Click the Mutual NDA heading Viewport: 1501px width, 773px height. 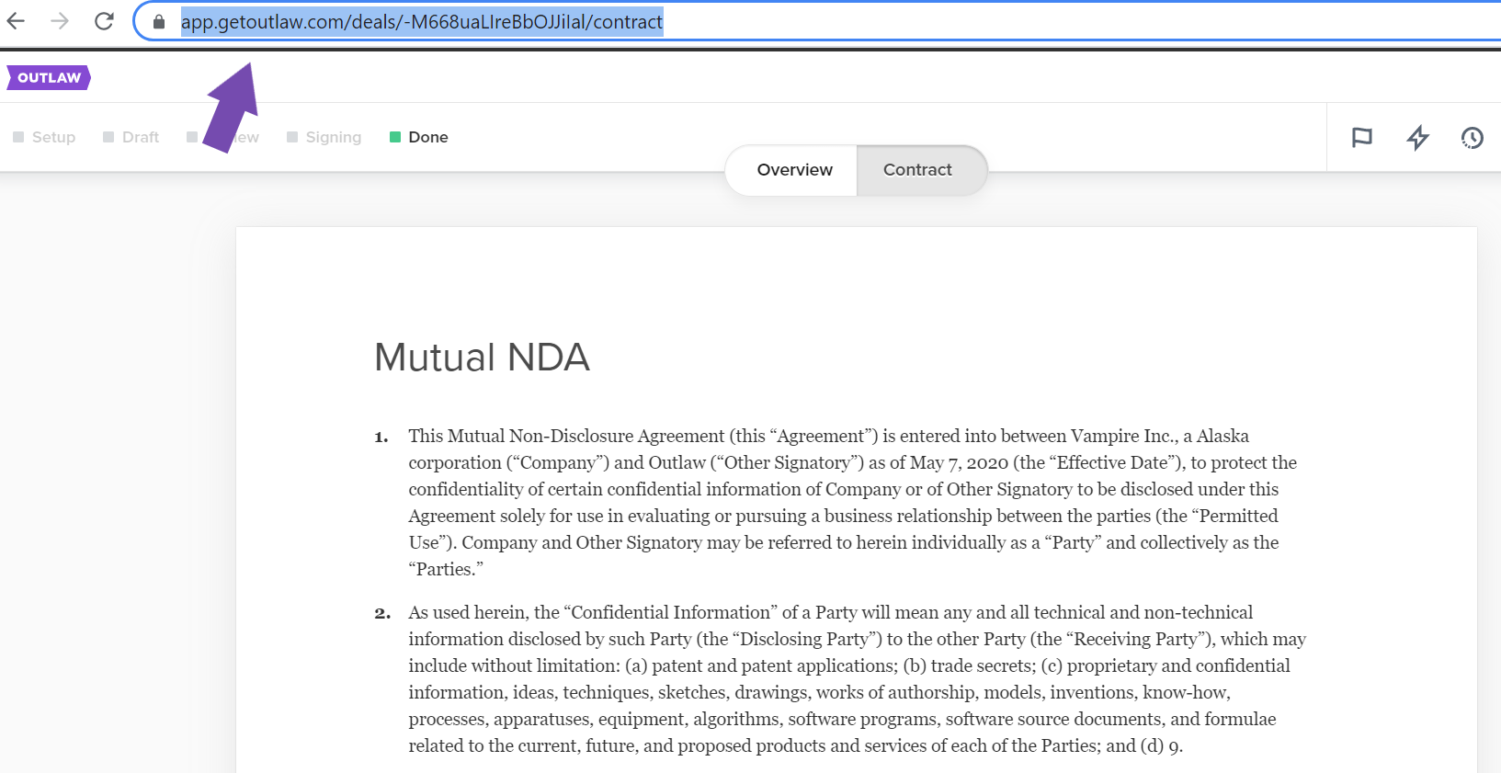pos(482,358)
